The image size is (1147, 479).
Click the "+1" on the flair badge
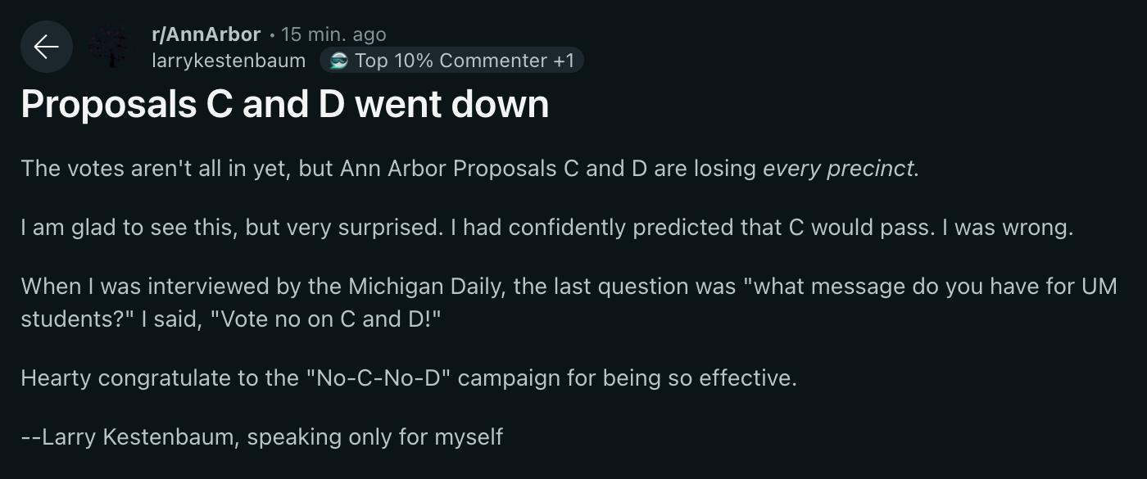click(x=564, y=61)
